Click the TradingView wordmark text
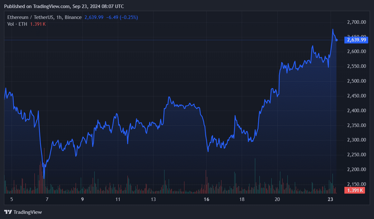This screenshot has width=374, height=219. (28, 212)
